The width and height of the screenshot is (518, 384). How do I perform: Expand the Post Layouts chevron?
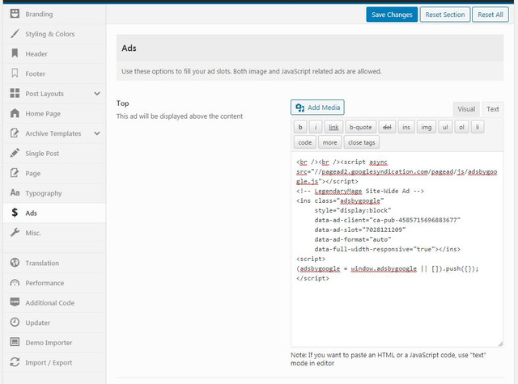[x=97, y=93]
